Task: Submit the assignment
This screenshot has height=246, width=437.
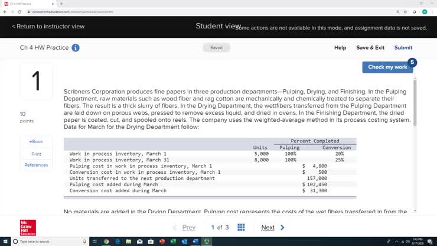Action: pyautogui.click(x=403, y=48)
